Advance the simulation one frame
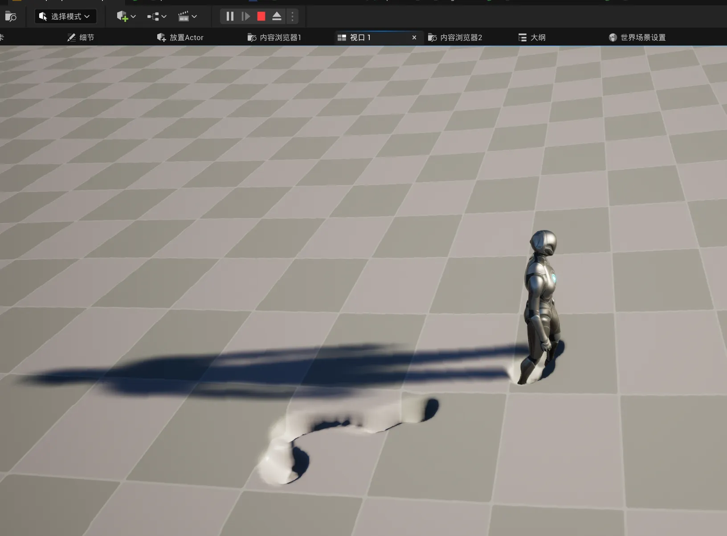The width and height of the screenshot is (727, 536). [x=245, y=16]
